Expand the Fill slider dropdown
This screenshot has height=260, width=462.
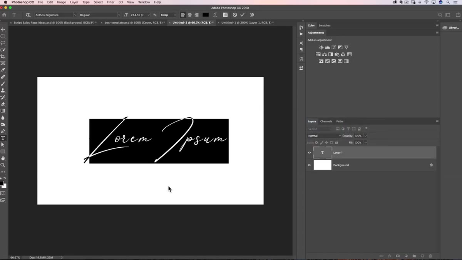coord(365,143)
